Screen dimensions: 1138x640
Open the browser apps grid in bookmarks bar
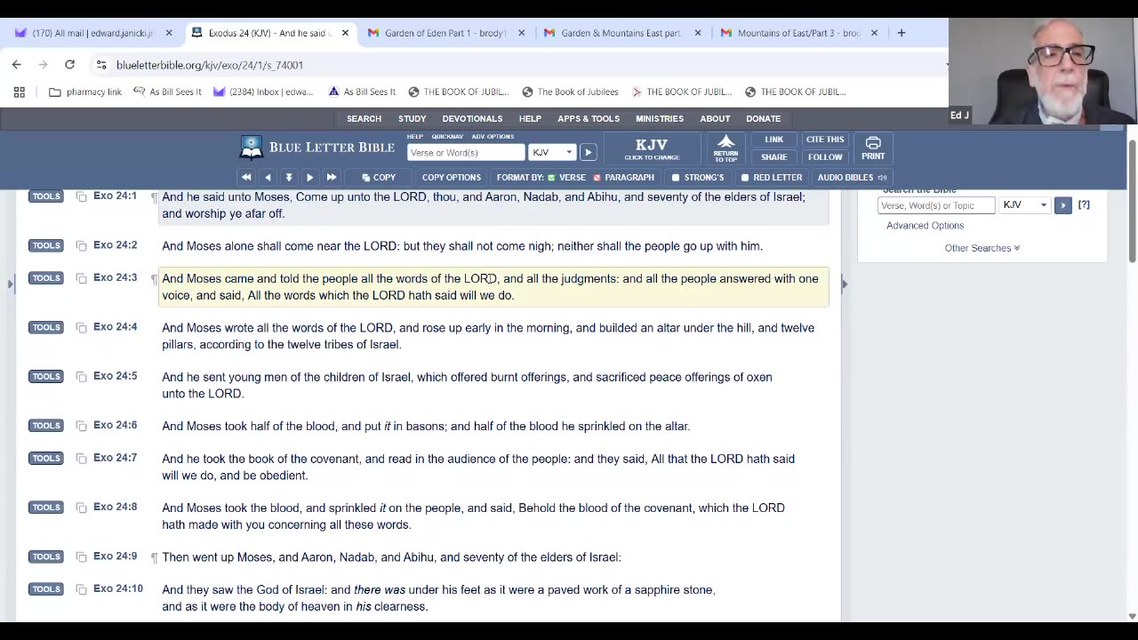click(x=19, y=92)
